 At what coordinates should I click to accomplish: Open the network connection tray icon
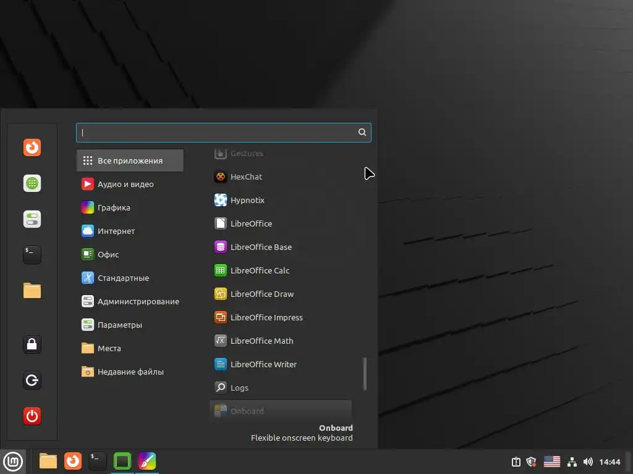coord(572,462)
